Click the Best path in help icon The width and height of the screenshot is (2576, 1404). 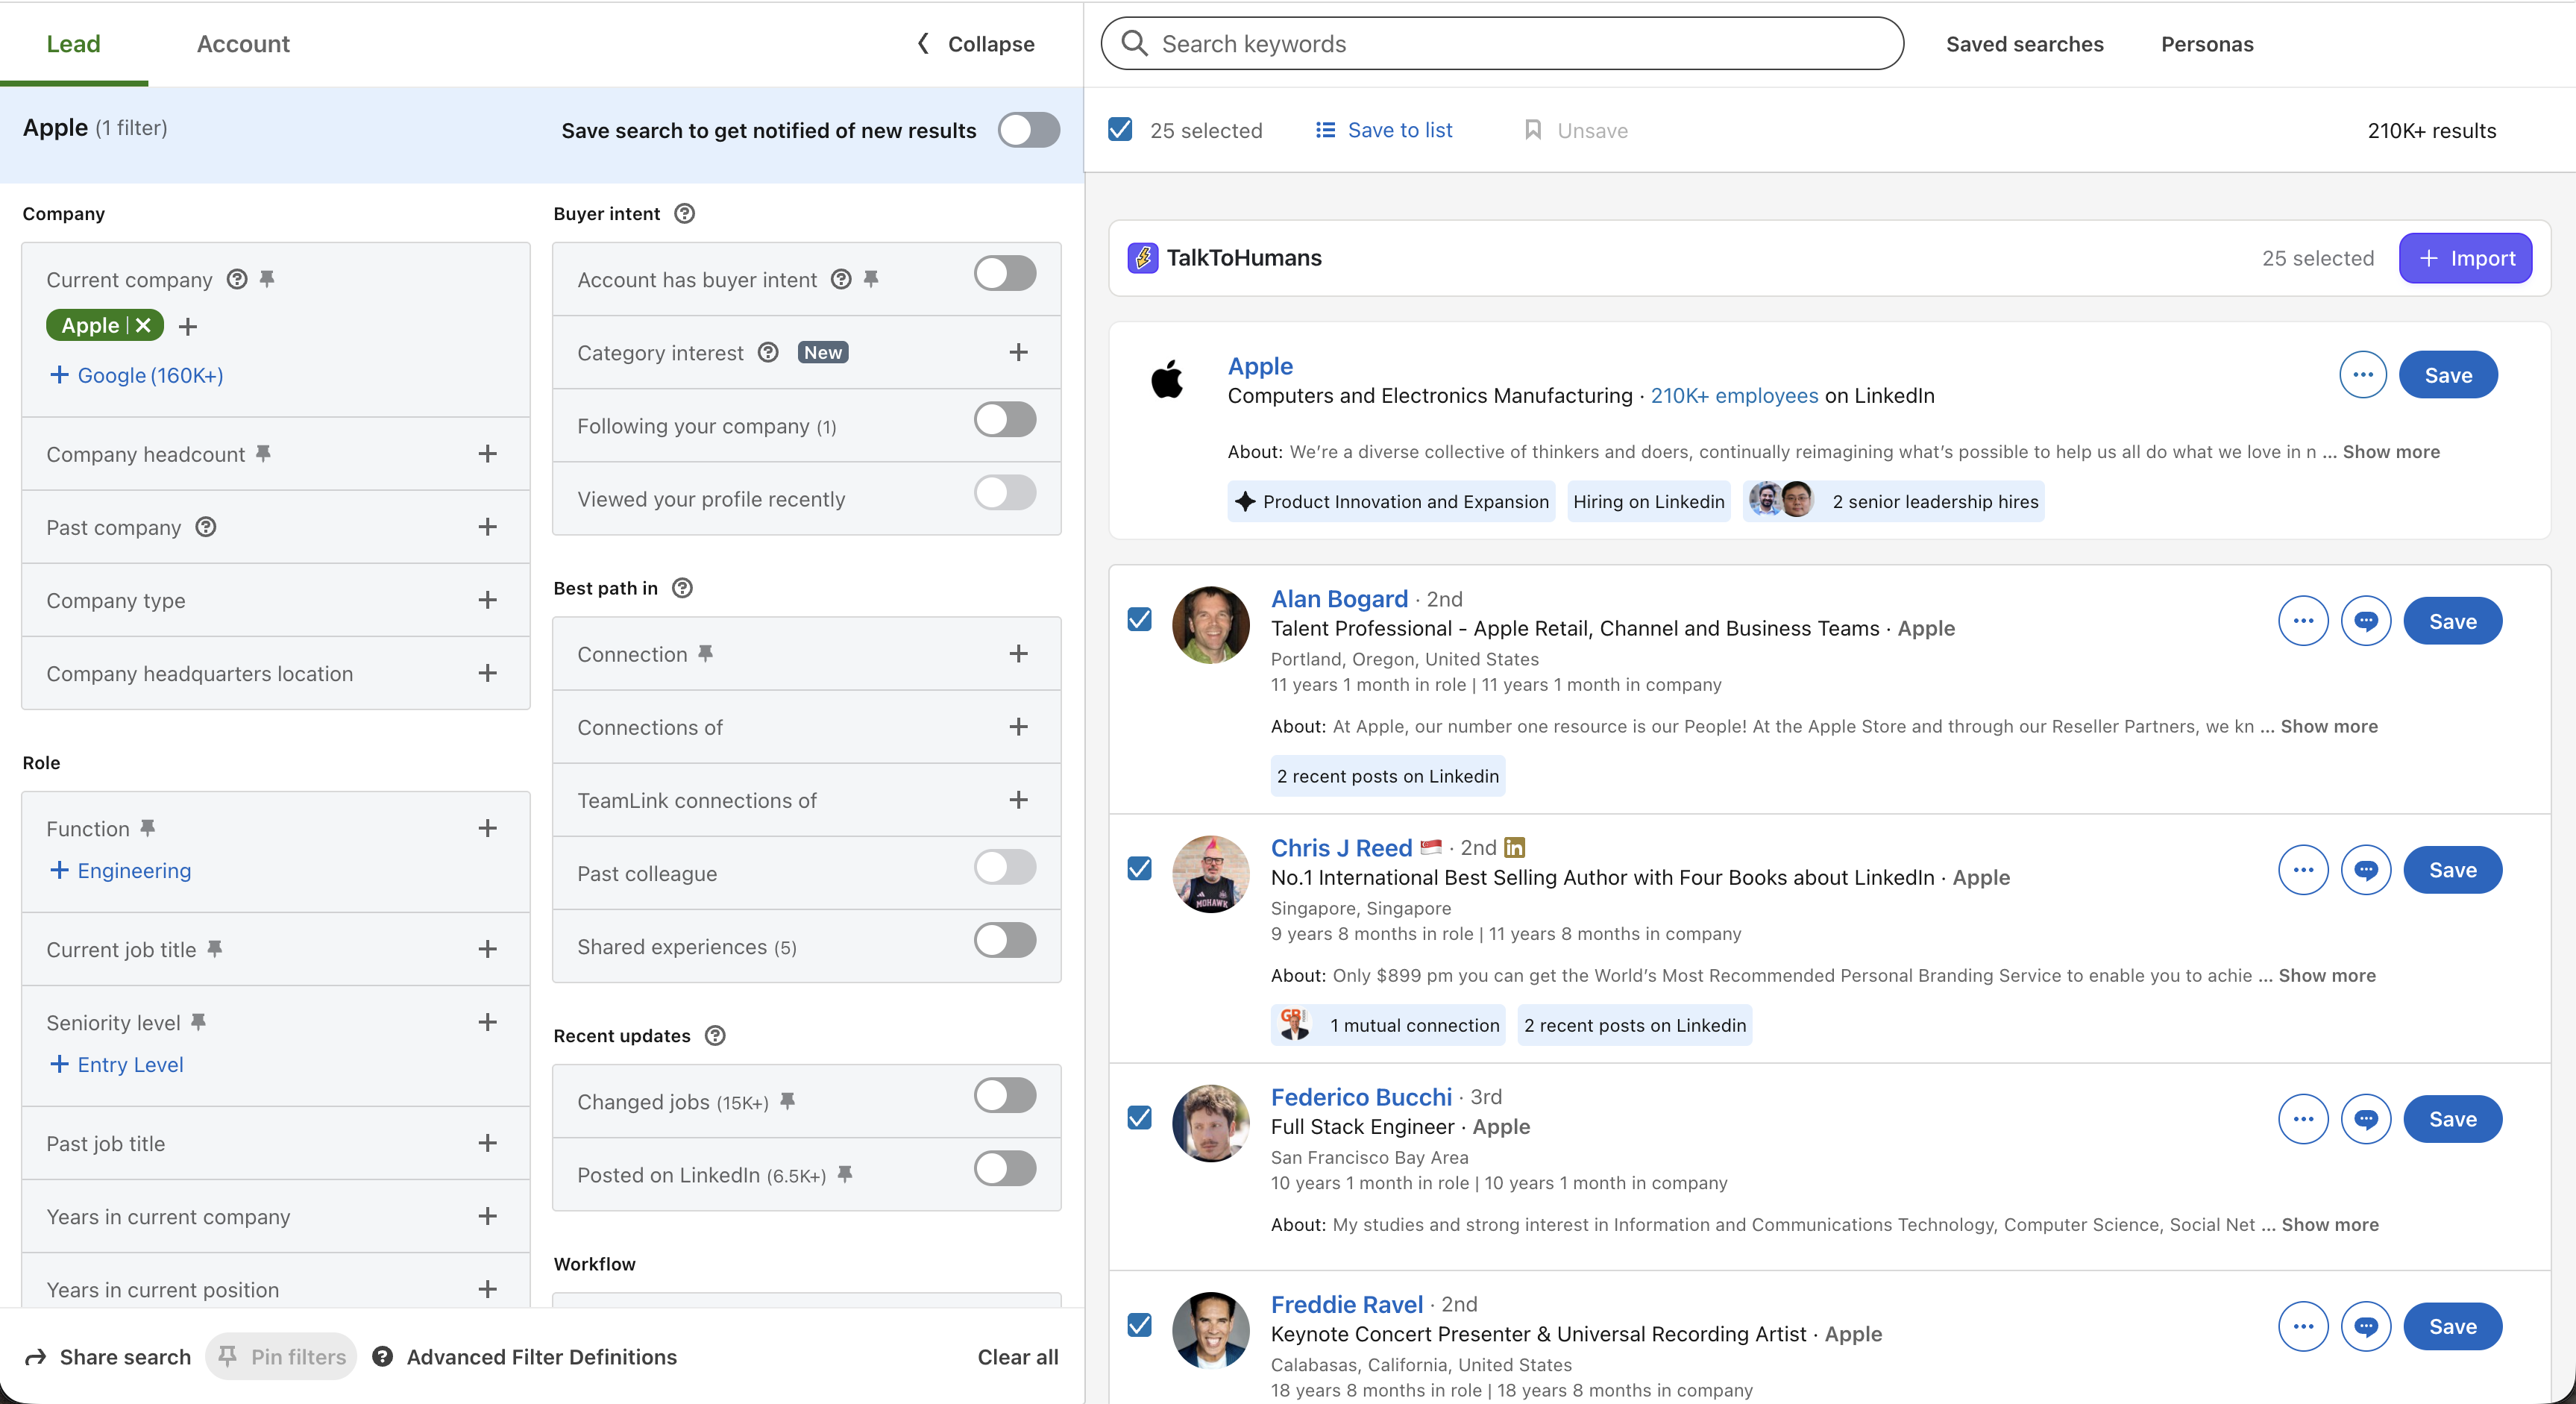coord(682,588)
